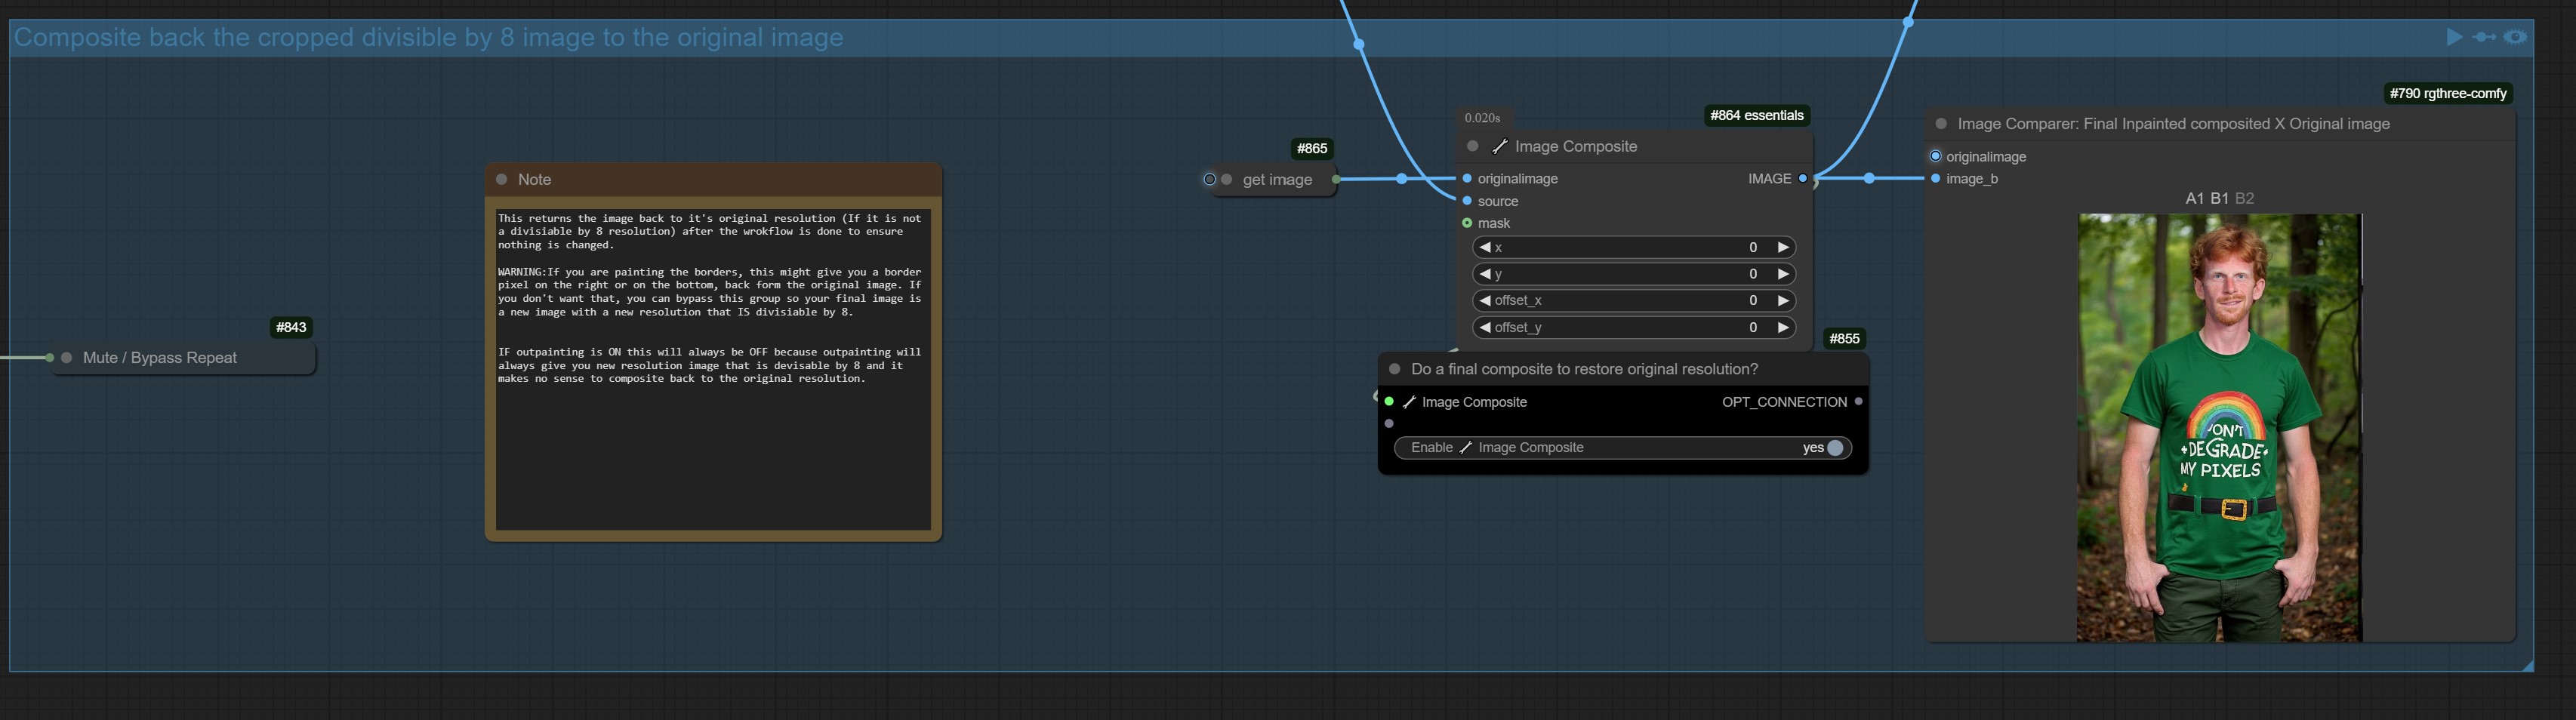The height and width of the screenshot is (720, 2576).
Task: Click the image_b input port on Image Comparer
Action: point(1935,179)
